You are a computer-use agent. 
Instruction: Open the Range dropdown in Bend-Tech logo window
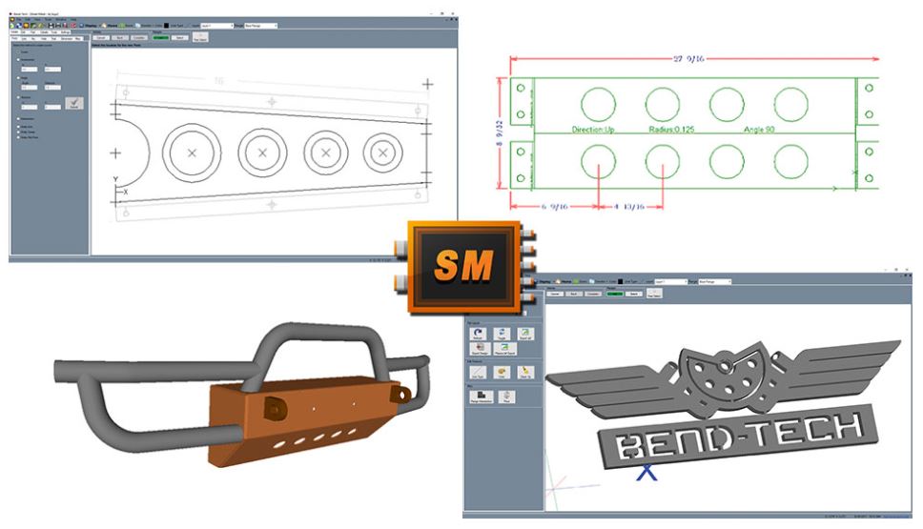tap(715, 281)
